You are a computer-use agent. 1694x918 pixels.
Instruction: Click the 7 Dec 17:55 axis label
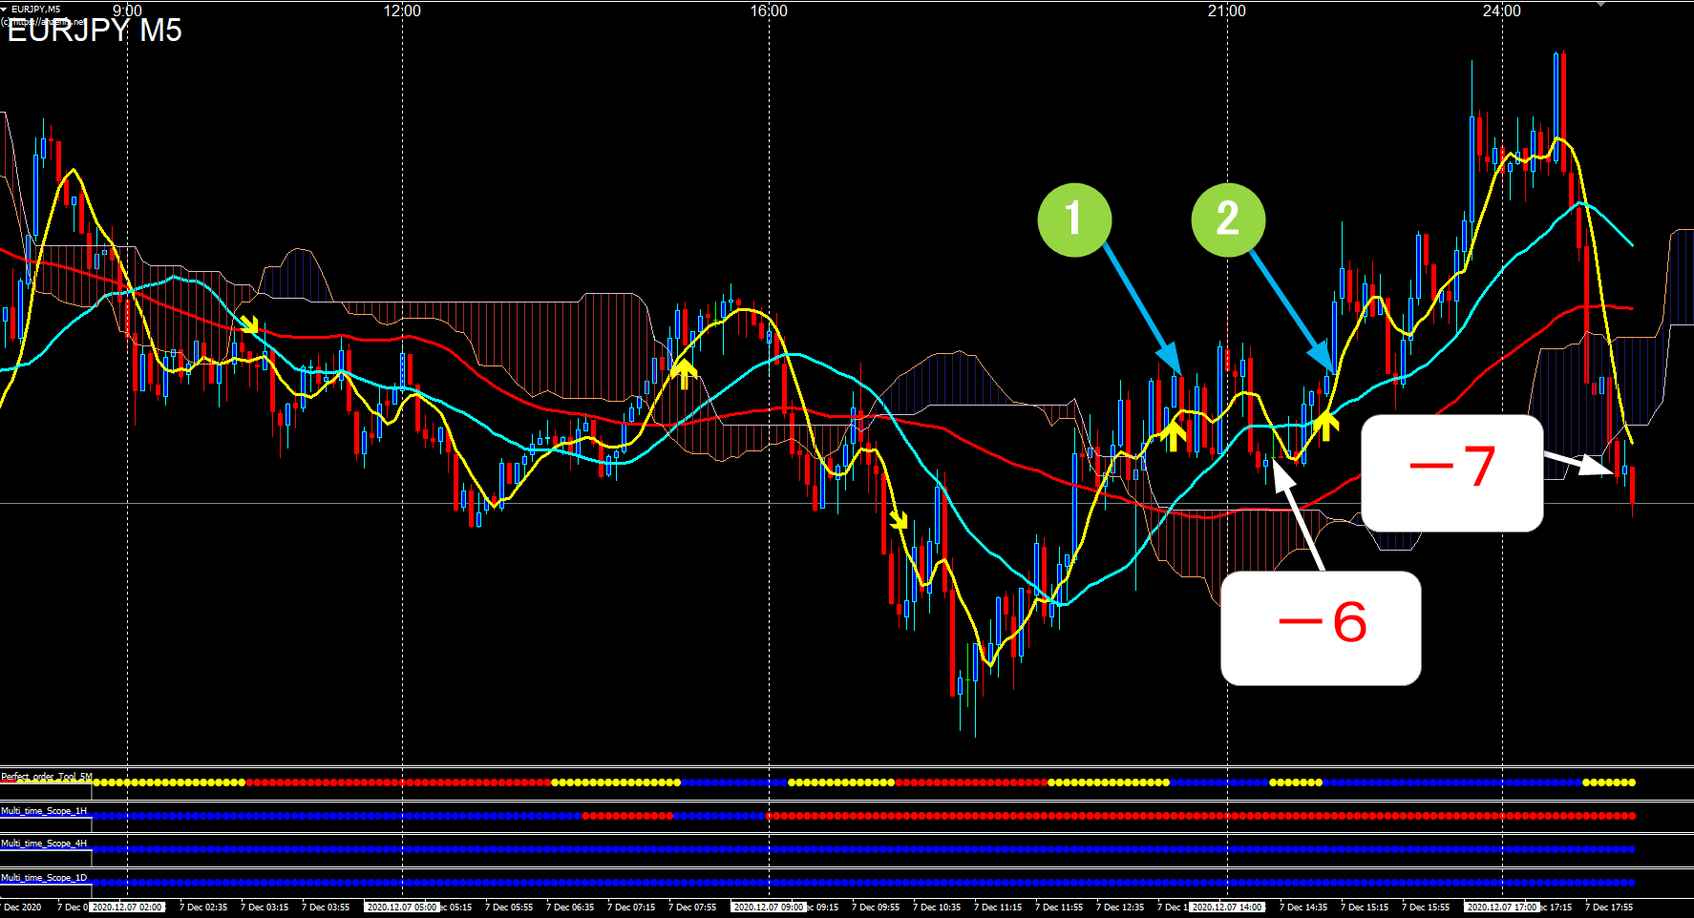point(1609,908)
